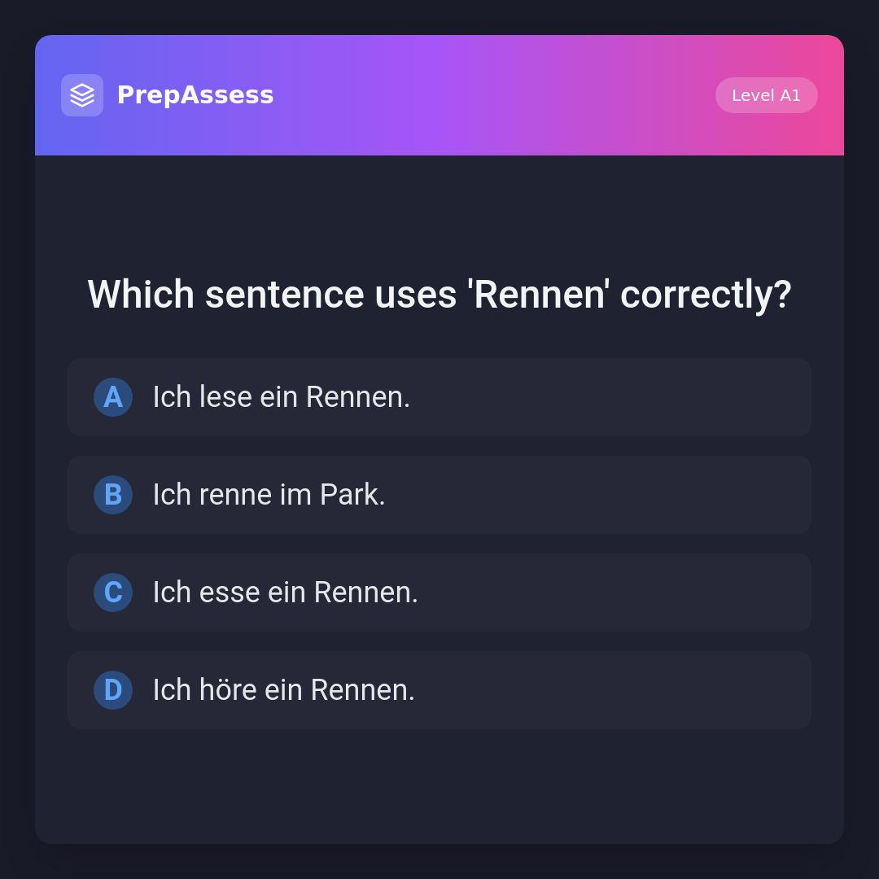Click the word 'Which' in the question
The image size is (879, 879).
click(141, 295)
